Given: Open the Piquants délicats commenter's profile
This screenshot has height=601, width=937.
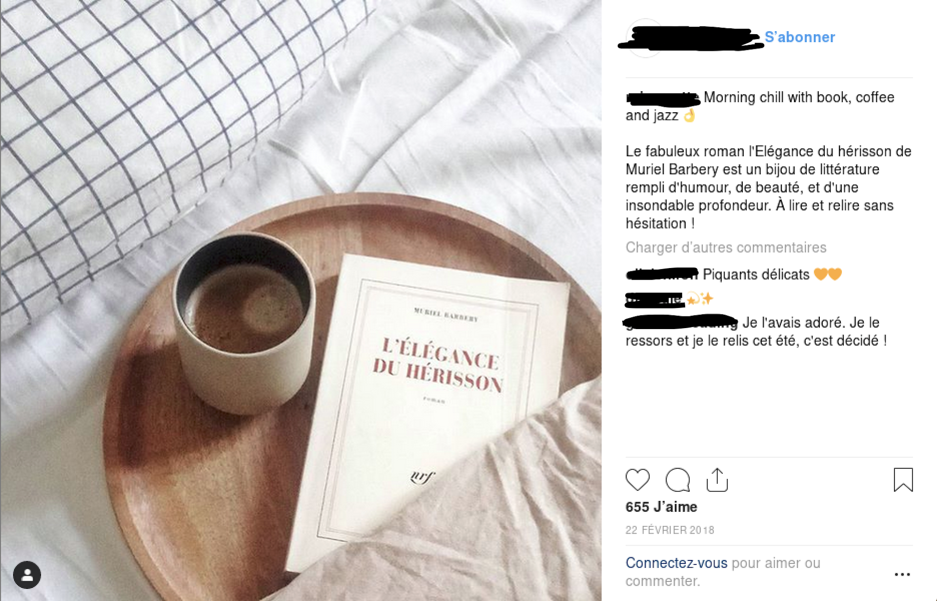Looking at the screenshot, I should pyautogui.click(x=662, y=274).
